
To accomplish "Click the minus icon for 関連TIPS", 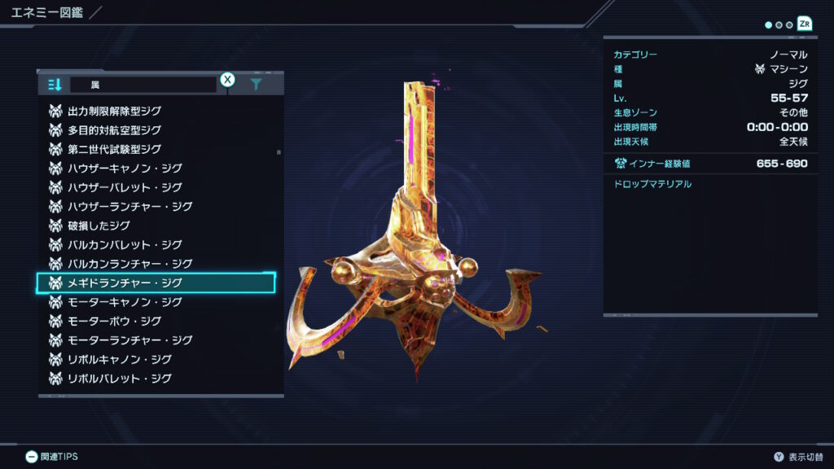I will point(32,457).
